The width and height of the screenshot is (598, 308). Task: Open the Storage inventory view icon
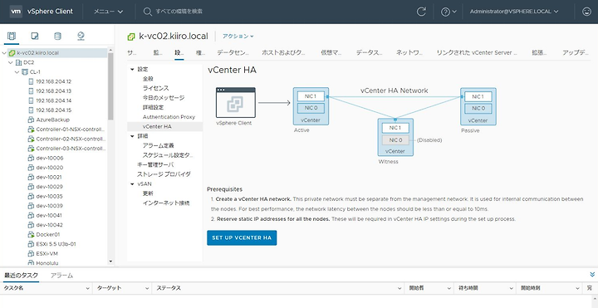pos(57,37)
